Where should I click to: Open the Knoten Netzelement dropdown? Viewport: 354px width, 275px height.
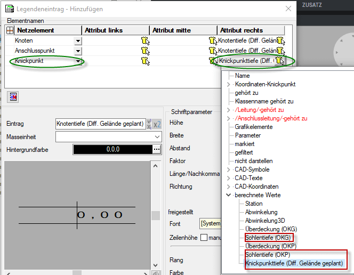pos(78,41)
